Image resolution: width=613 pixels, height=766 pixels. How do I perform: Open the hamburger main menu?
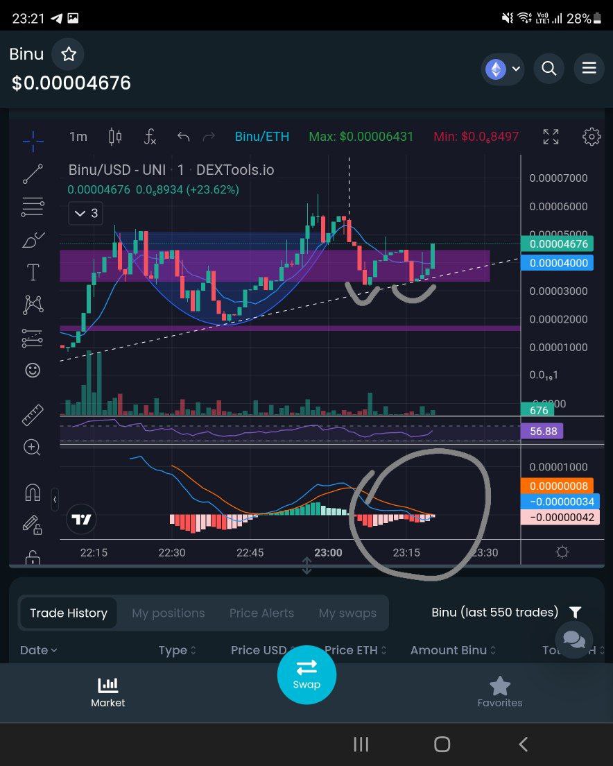point(589,69)
